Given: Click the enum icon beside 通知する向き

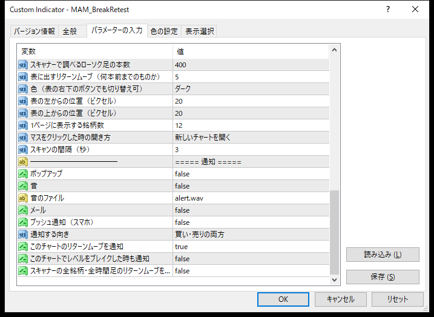Looking at the screenshot, I should point(23,235).
